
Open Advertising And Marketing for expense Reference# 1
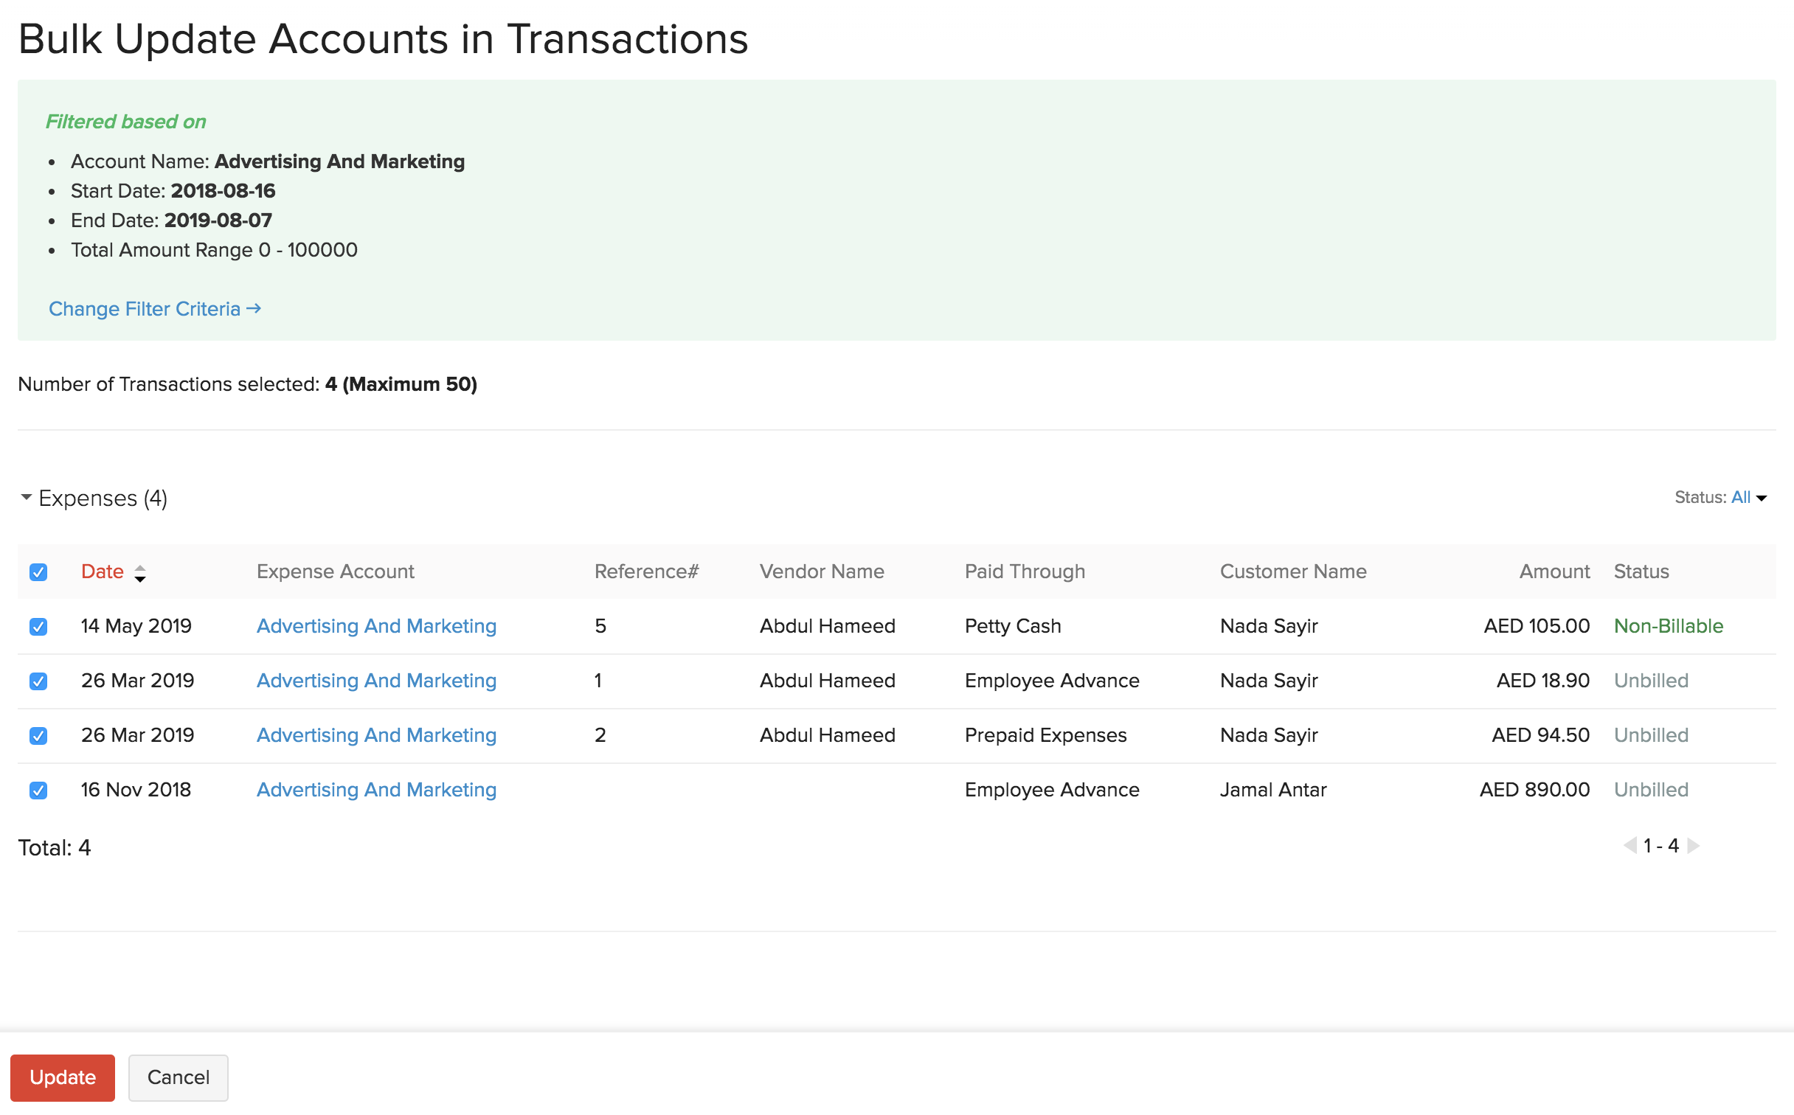[376, 681]
